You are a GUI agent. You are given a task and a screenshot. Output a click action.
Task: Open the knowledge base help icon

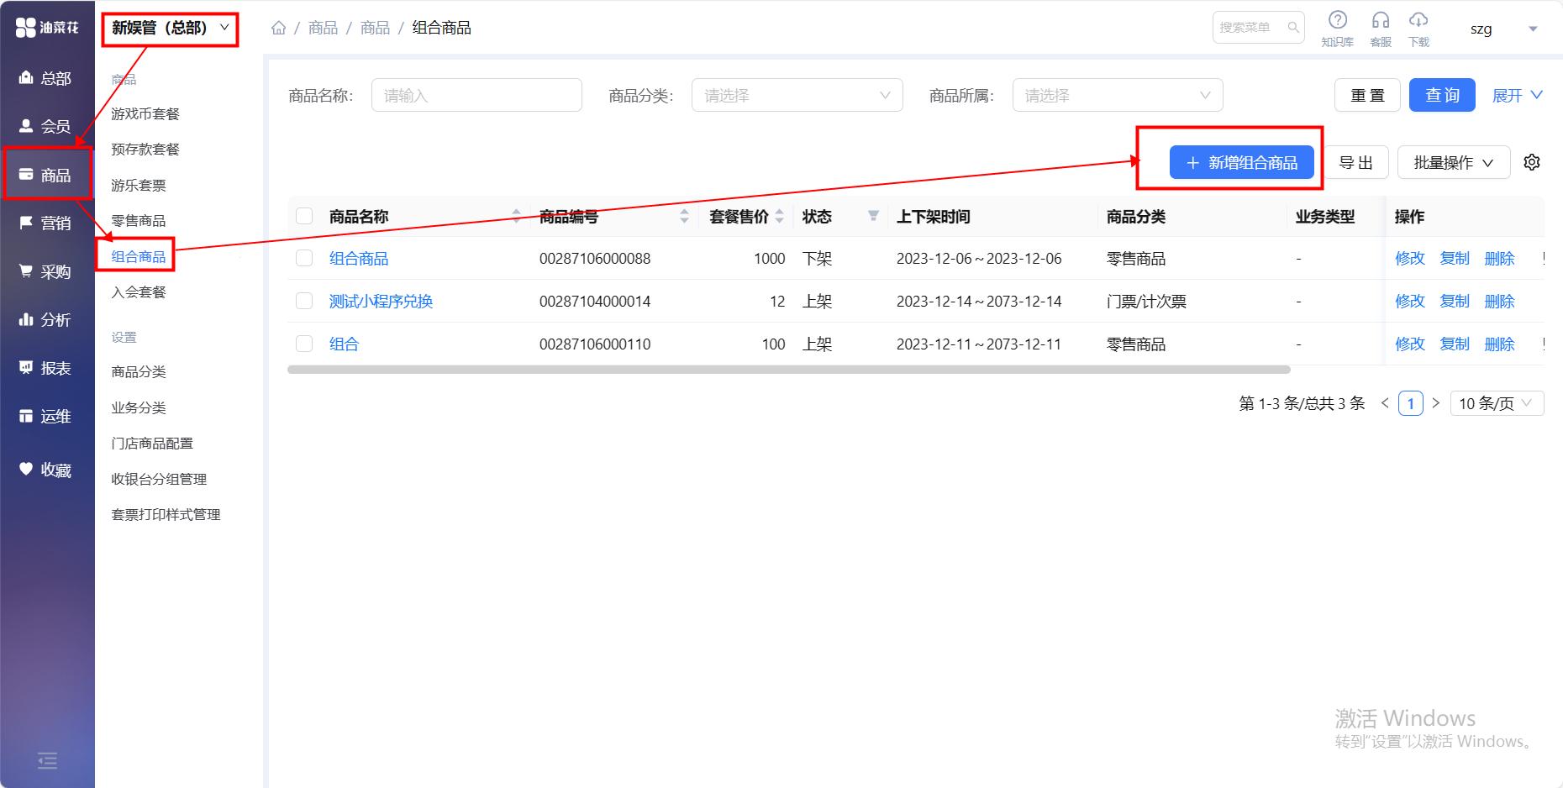(x=1337, y=20)
